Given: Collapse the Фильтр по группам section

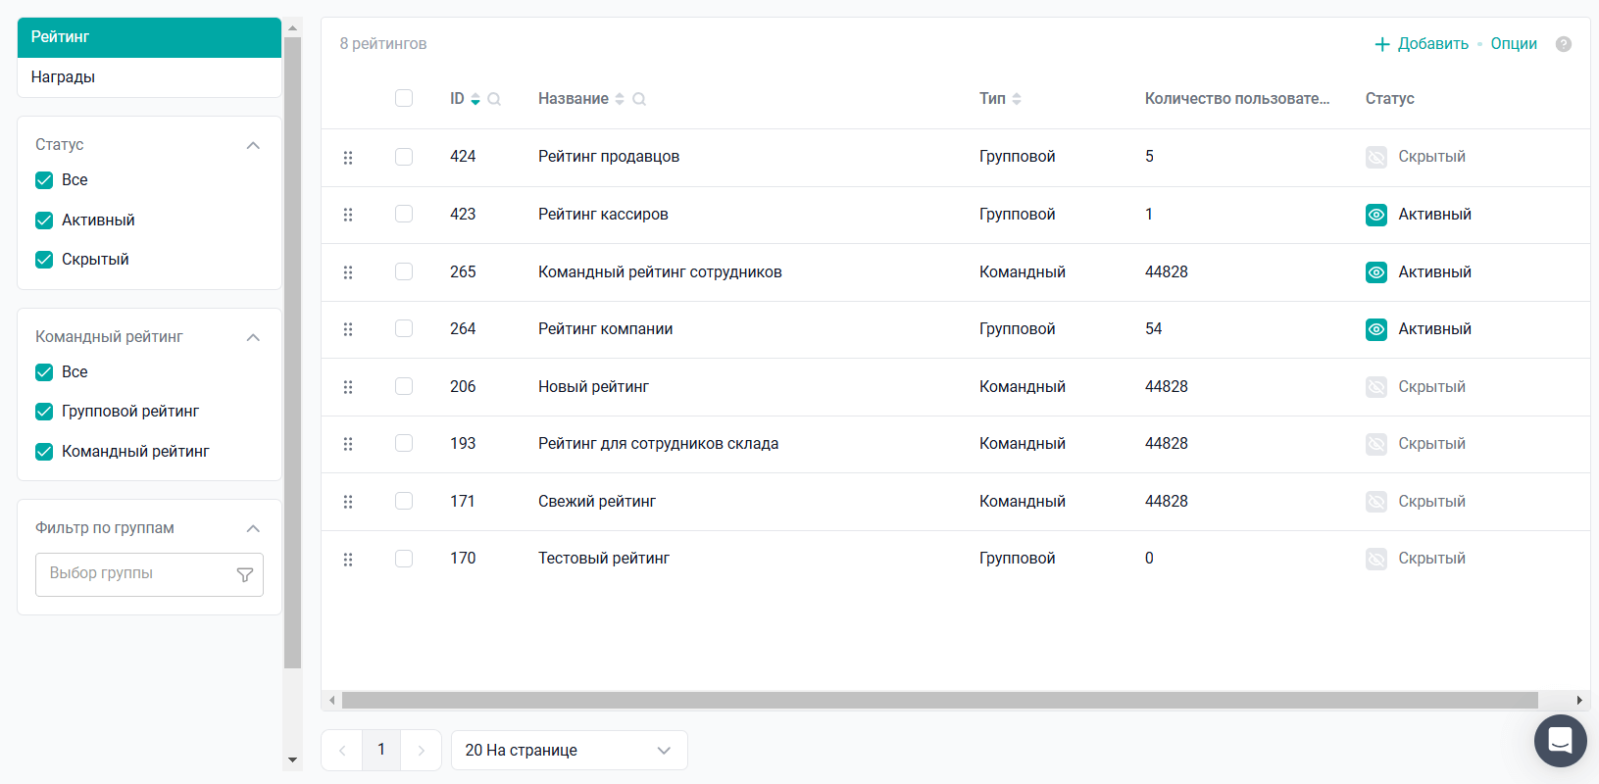Looking at the screenshot, I should [253, 528].
